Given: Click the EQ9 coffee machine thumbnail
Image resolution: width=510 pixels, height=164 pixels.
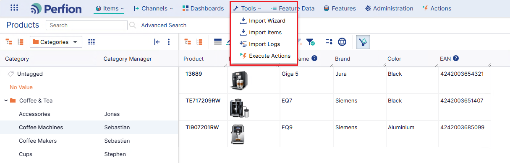Looking at the screenshot, I should tap(239, 134).
